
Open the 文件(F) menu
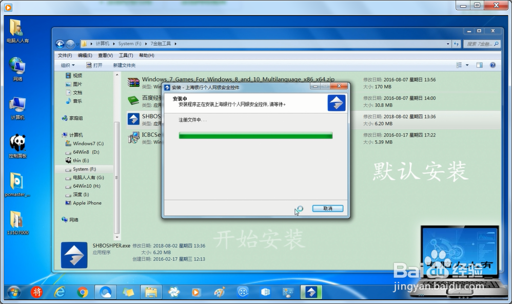point(65,55)
